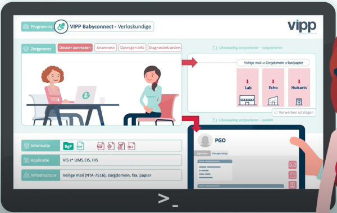Click Veilige mail of Zorgdomein of fax/papier pill
Screen dimensions: 337x213
[273, 63]
